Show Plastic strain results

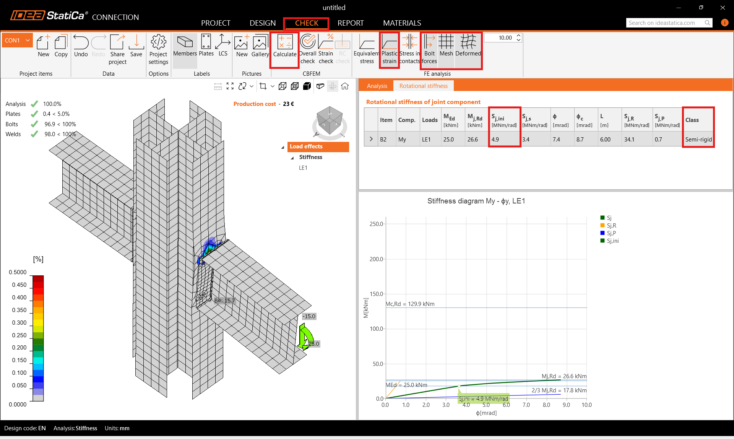pos(389,49)
